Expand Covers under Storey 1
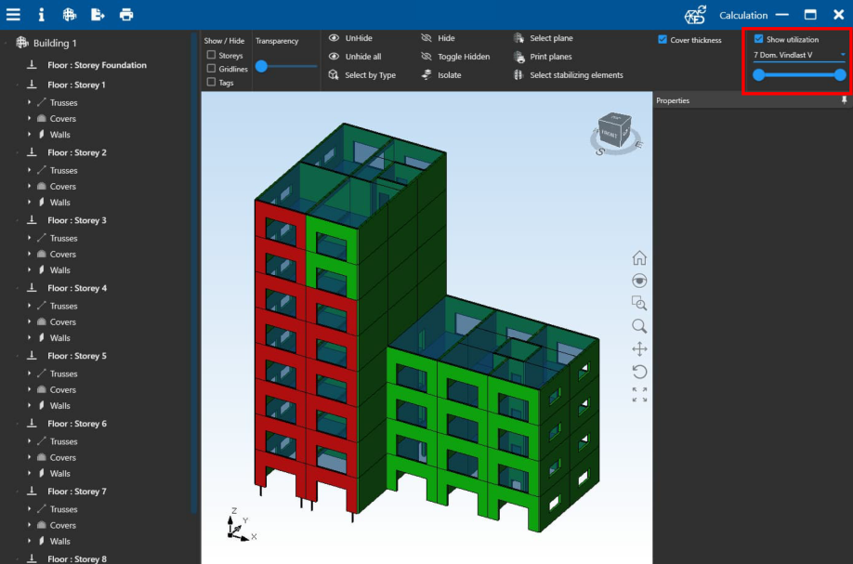 pyautogui.click(x=30, y=118)
